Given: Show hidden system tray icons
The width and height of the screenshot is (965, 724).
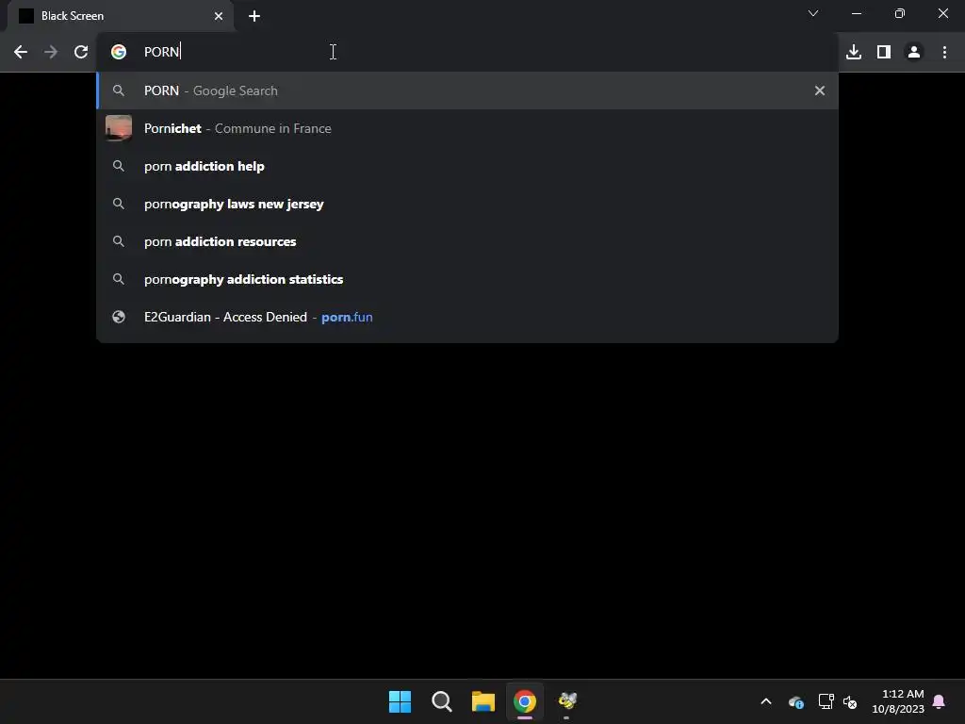Looking at the screenshot, I should click(765, 701).
